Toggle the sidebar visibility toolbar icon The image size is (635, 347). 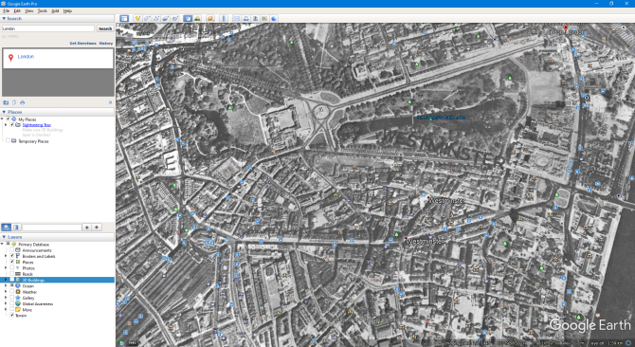pyautogui.click(x=124, y=18)
